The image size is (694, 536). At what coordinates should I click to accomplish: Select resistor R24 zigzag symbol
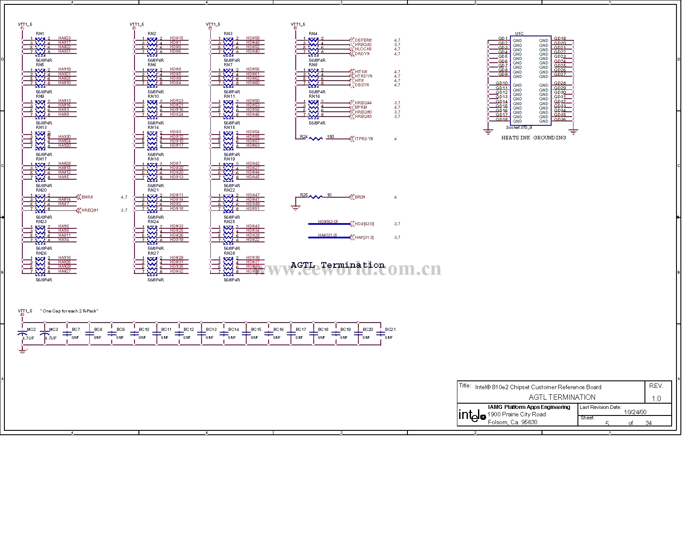[x=316, y=139]
